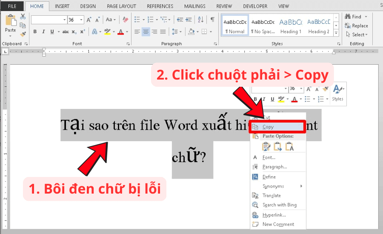Image resolution: width=383 pixels, height=234 pixels.
Task: Click the Clear All Formatting icon
Action: pyautogui.click(x=125, y=20)
